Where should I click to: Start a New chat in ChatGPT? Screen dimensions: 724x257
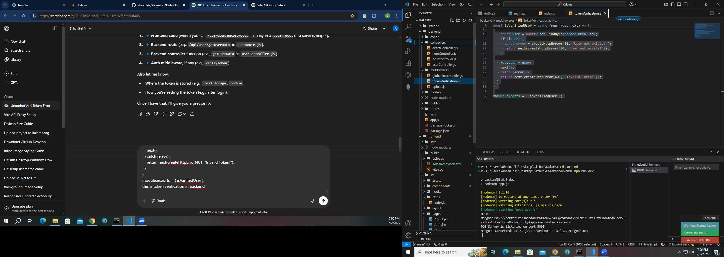pos(18,41)
